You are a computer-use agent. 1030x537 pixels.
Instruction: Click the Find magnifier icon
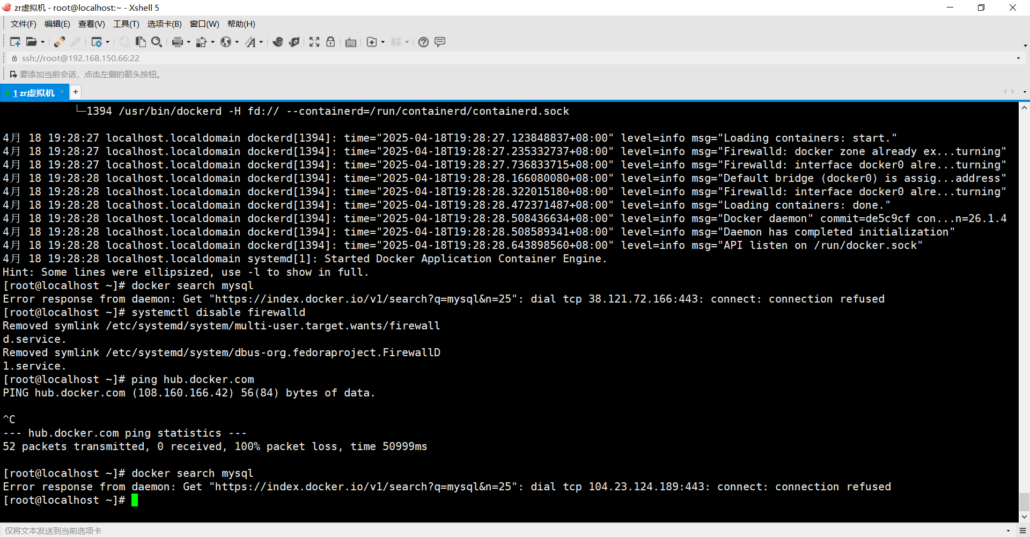point(157,42)
